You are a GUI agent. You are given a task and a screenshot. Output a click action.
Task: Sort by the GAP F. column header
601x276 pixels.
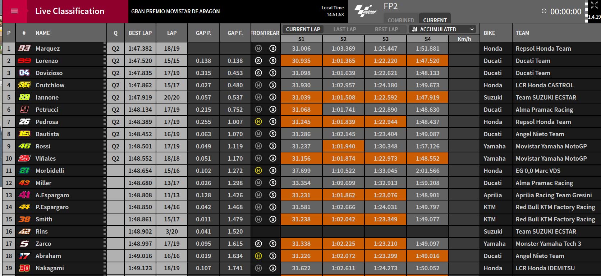(x=235, y=33)
